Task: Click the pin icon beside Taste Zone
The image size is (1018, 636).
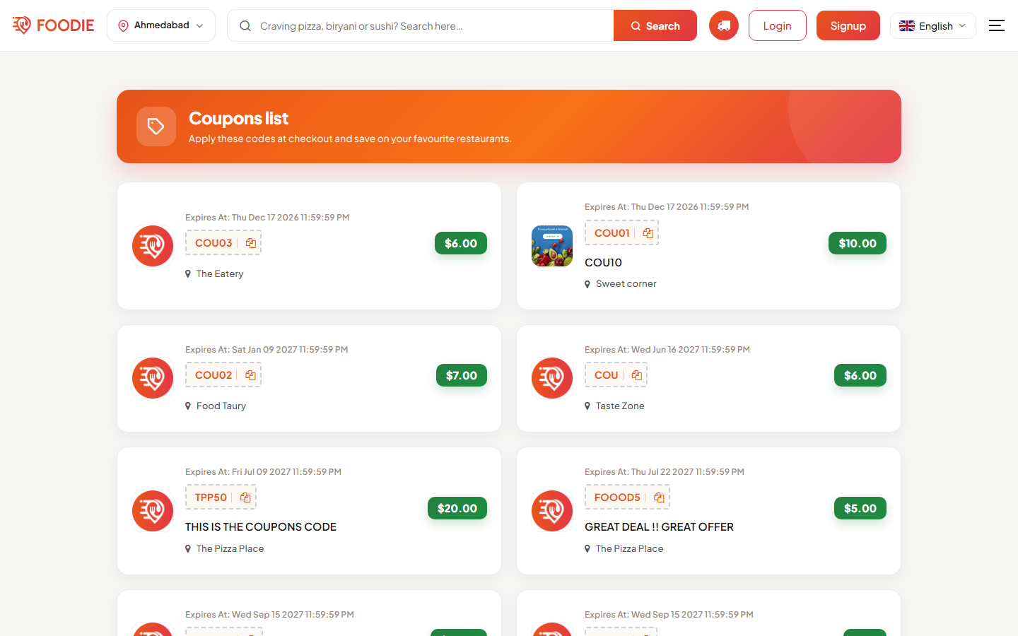Action: [x=587, y=406]
